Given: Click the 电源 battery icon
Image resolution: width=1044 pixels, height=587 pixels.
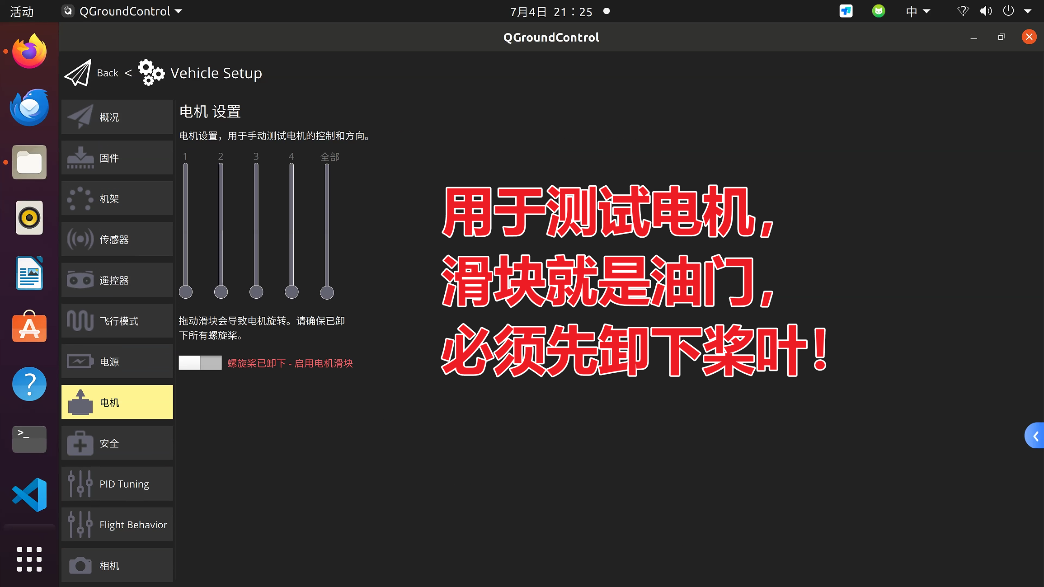Looking at the screenshot, I should click(x=80, y=362).
